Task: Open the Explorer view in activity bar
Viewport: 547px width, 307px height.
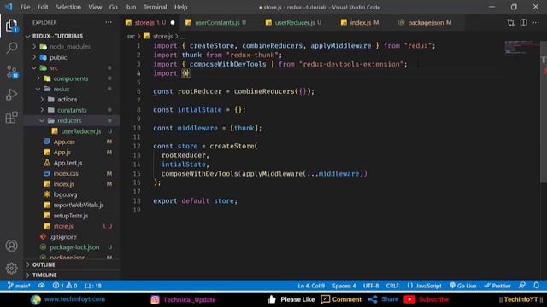Action: pos(11,26)
